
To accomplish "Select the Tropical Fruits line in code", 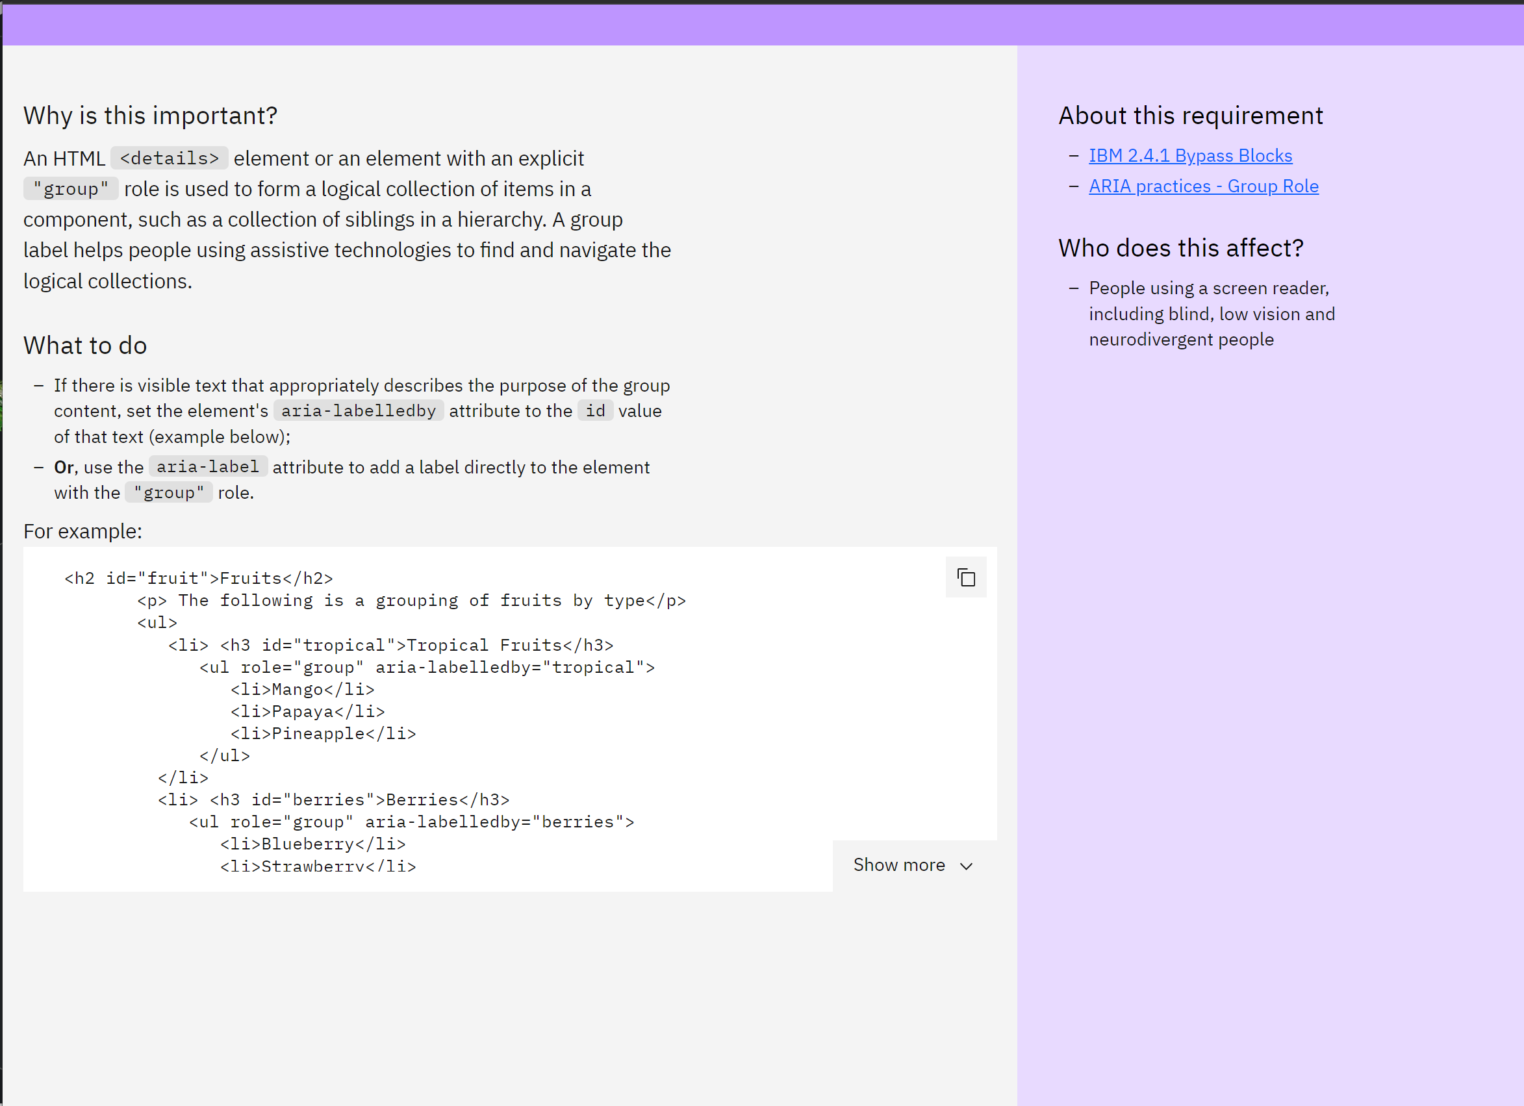I will click(x=390, y=644).
